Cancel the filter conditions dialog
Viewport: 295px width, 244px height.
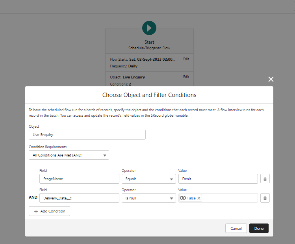(x=236, y=228)
